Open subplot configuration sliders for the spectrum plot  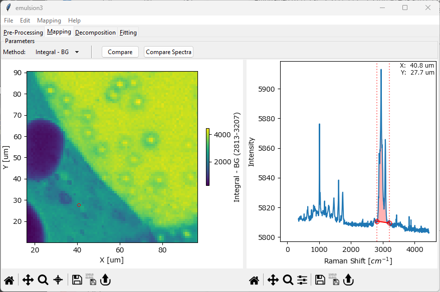click(x=302, y=280)
